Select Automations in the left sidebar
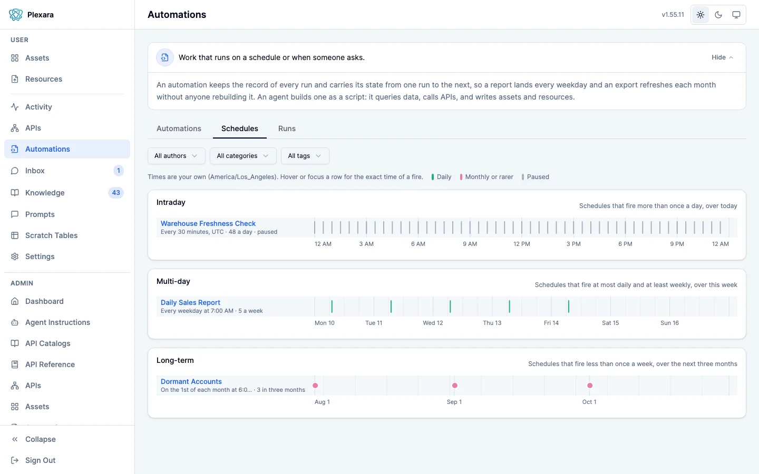This screenshot has width=759, height=474. click(x=67, y=149)
